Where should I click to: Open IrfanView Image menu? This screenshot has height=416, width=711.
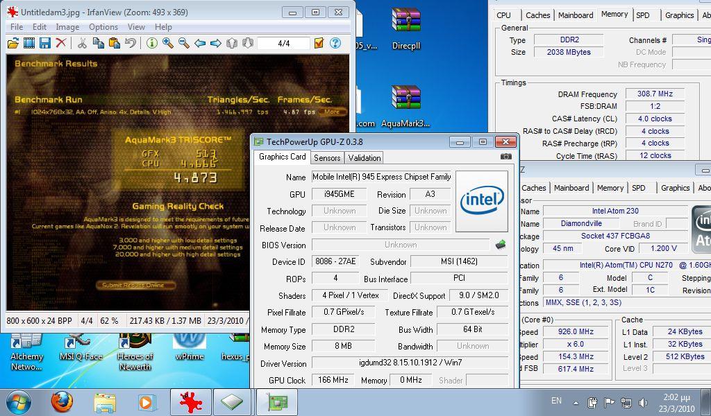click(67, 27)
